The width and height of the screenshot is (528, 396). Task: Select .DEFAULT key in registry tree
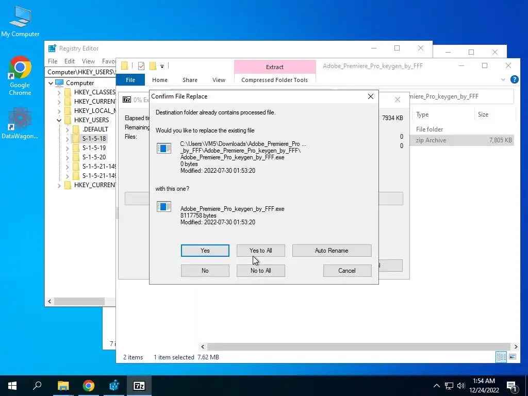click(95, 129)
